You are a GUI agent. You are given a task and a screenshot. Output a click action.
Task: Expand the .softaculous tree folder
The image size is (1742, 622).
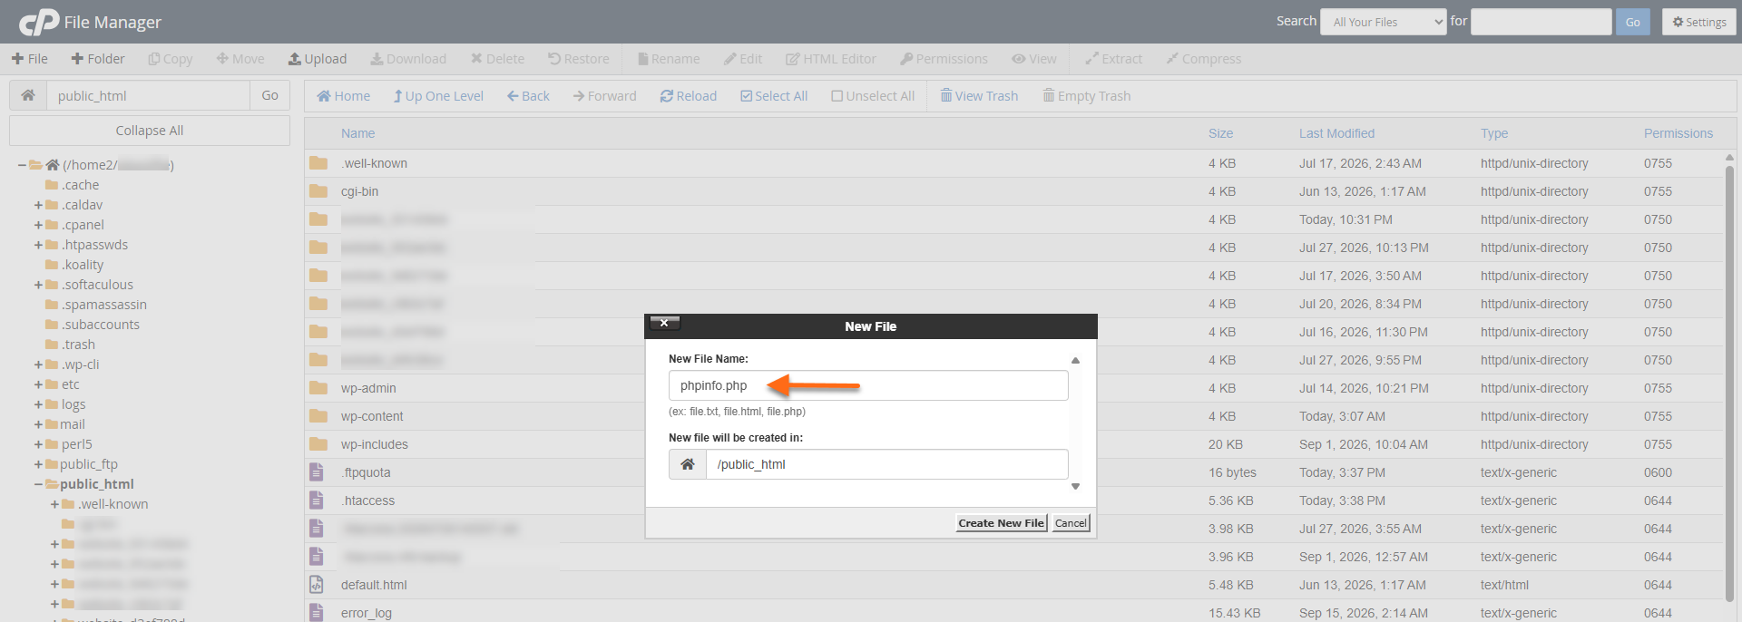click(x=38, y=285)
